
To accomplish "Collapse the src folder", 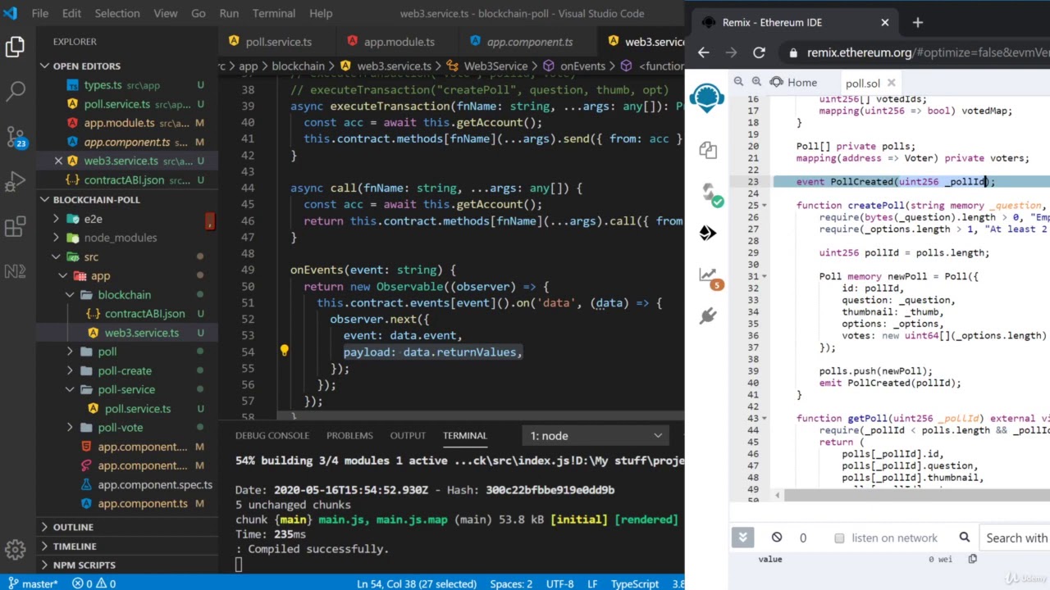I will coord(90,256).
